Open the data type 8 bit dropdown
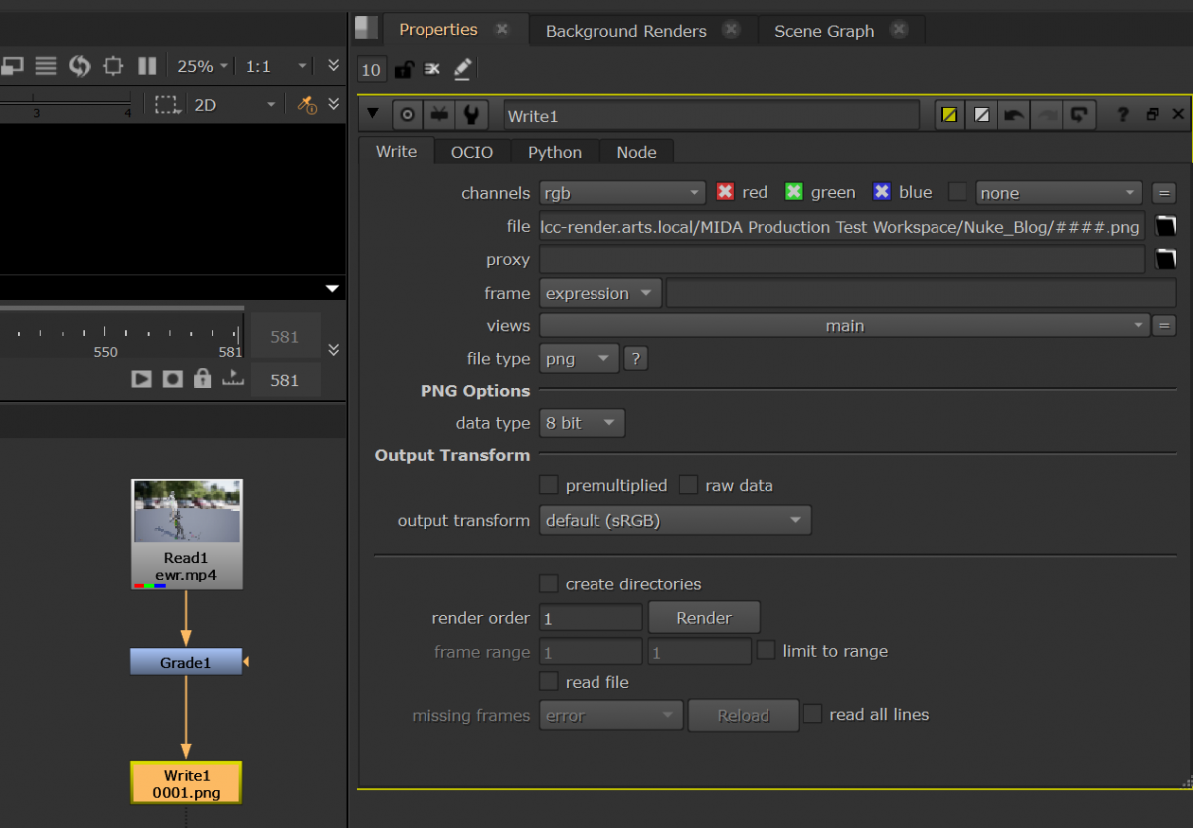 [x=582, y=423]
